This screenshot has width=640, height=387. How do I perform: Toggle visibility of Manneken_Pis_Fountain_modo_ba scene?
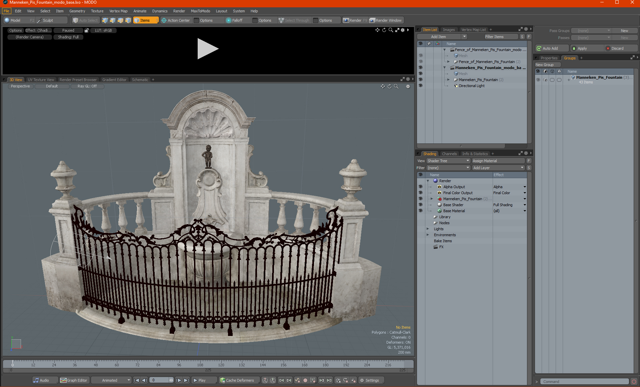[420, 68]
